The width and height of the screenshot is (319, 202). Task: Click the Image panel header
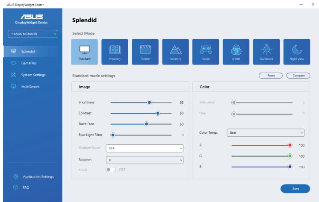[130, 87]
